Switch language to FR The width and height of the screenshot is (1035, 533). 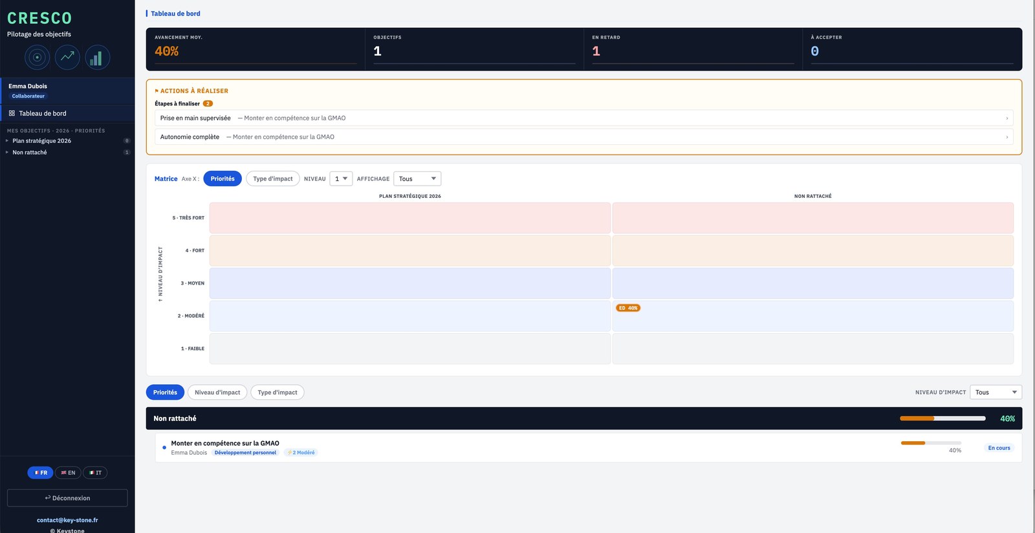click(x=40, y=473)
